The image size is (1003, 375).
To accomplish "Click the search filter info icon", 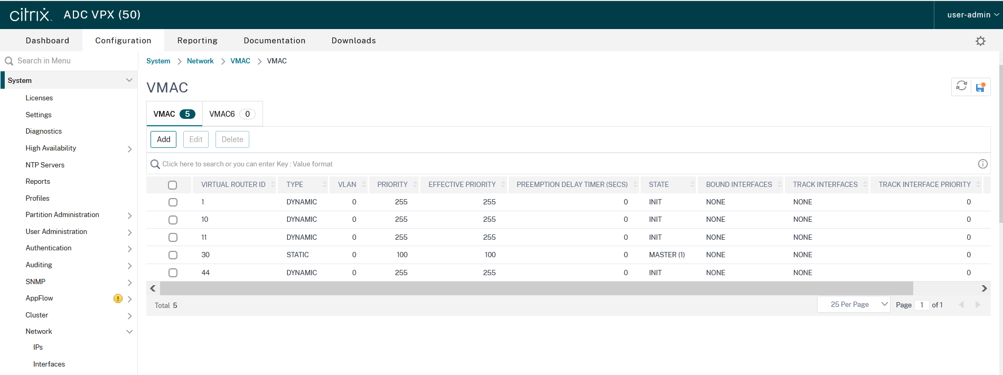I will click(982, 164).
